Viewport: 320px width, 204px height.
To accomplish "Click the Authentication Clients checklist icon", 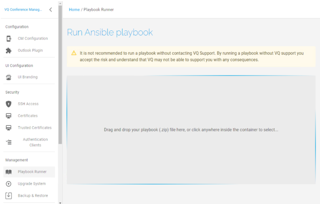I will click(9, 142).
